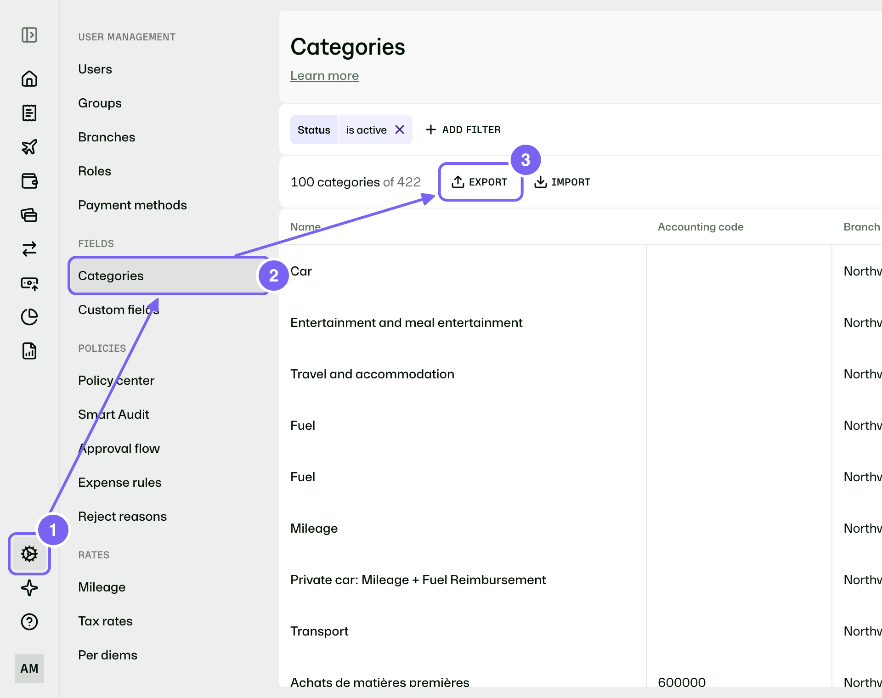Open the stacked cards icon

pos(29,215)
